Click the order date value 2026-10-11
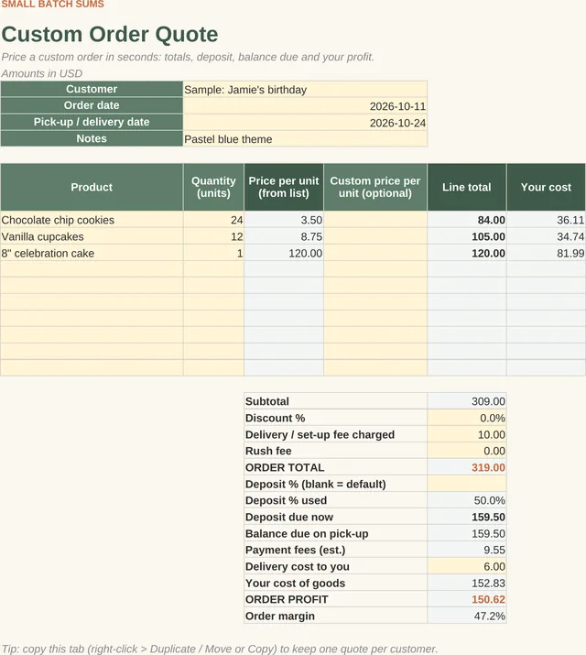The image size is (586, 655). 305,106
